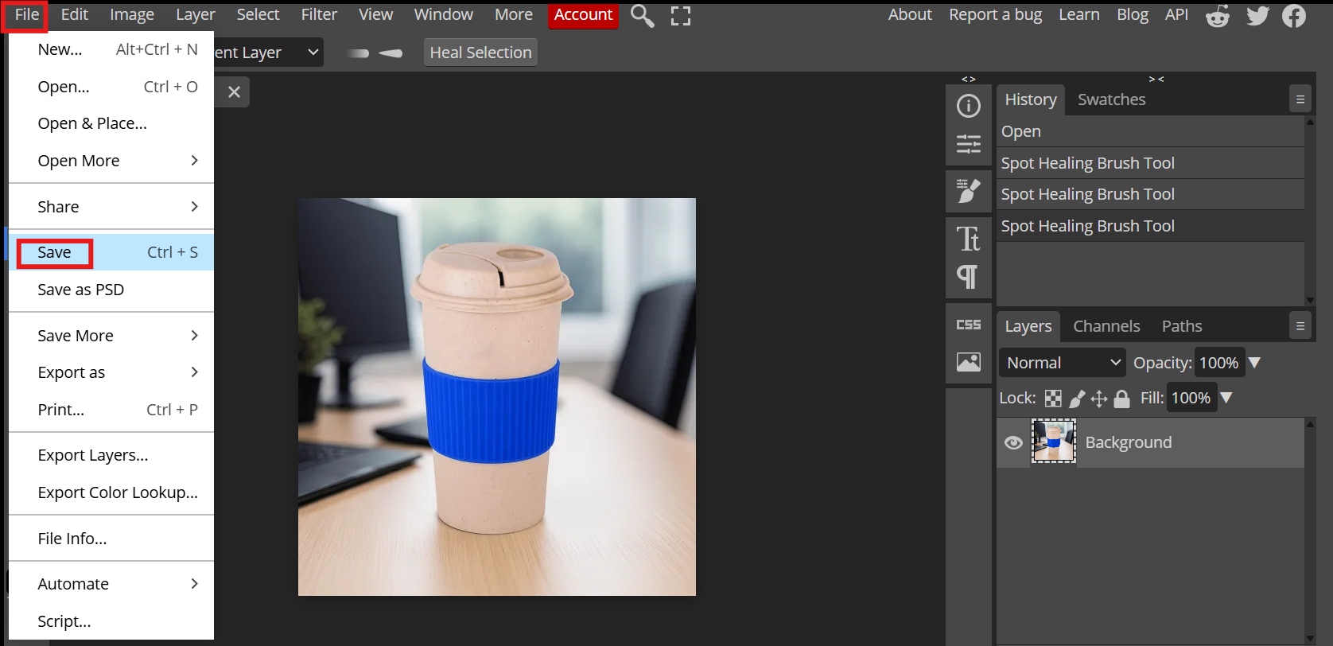The width and height of the screenshot is (1333, 646).
Task: Switch to the Swatches tab
Action: pos(1111,99)
